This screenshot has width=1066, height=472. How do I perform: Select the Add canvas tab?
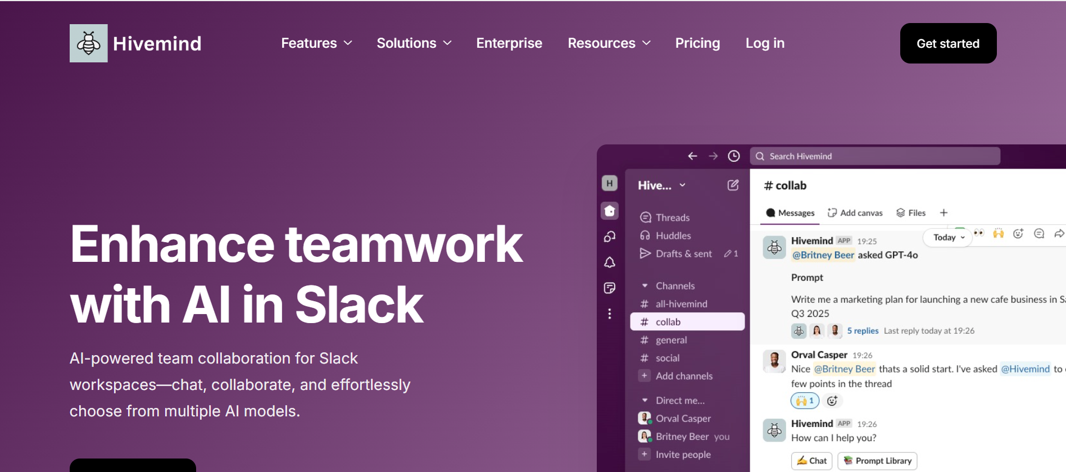tap(855, 213)
